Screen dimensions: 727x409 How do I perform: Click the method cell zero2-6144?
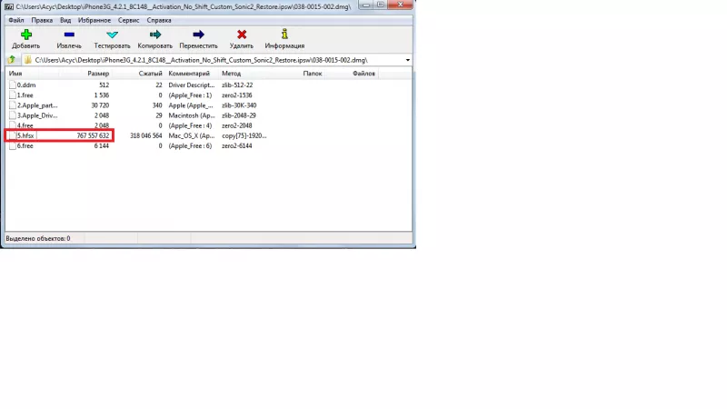[x=237, y=146]
